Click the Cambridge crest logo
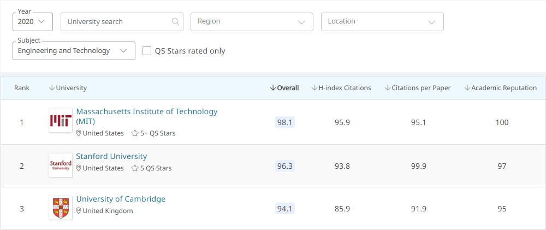 [x=61, y=208]
